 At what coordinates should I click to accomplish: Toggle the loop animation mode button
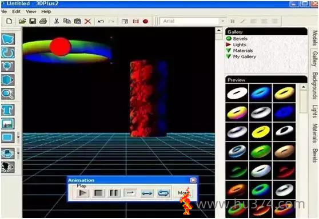coord(163,193)
